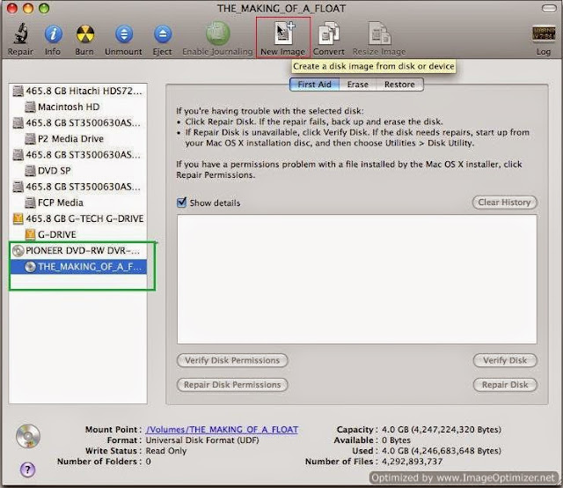Screen dimensions: 563x488
Task: Click the purple Help question mark button
Action: (x=27, y=470)
